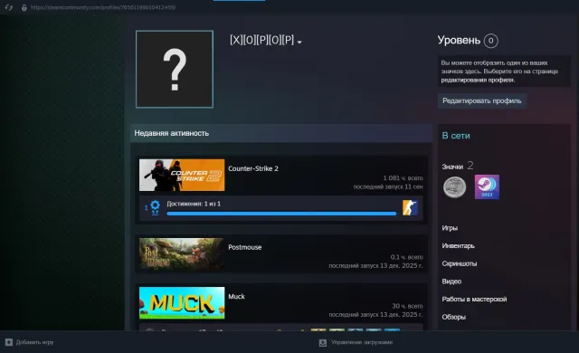Open the Muck title link

click(236, 297)
